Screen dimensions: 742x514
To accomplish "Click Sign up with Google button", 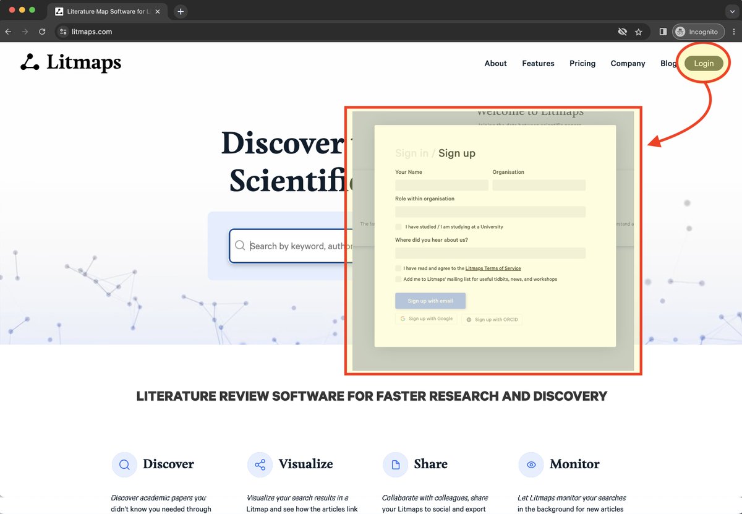I will click(x=427, y=319).
